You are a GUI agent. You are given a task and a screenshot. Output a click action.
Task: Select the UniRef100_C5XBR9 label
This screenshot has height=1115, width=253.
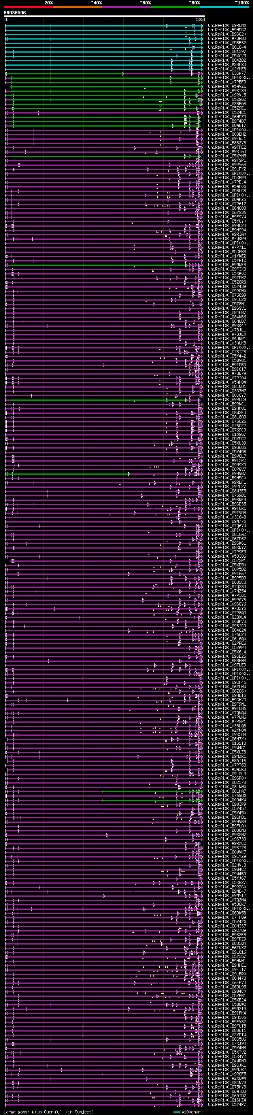tap(227, 178)
